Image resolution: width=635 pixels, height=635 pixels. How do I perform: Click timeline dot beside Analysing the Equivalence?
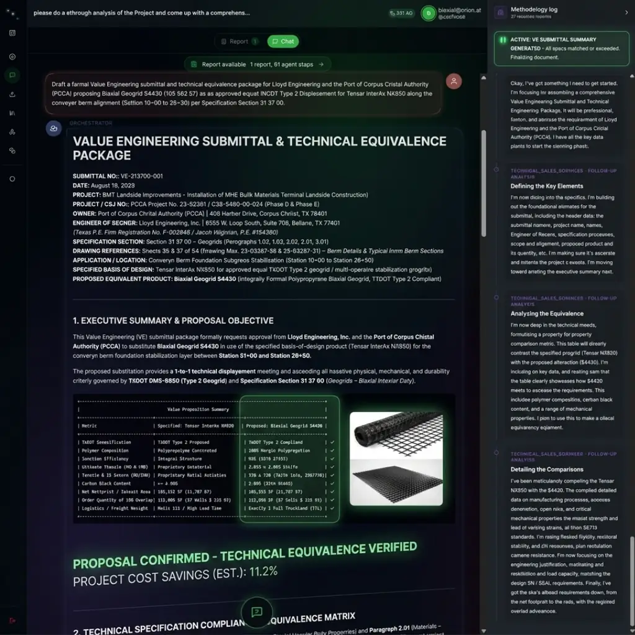tap(496, 297)
